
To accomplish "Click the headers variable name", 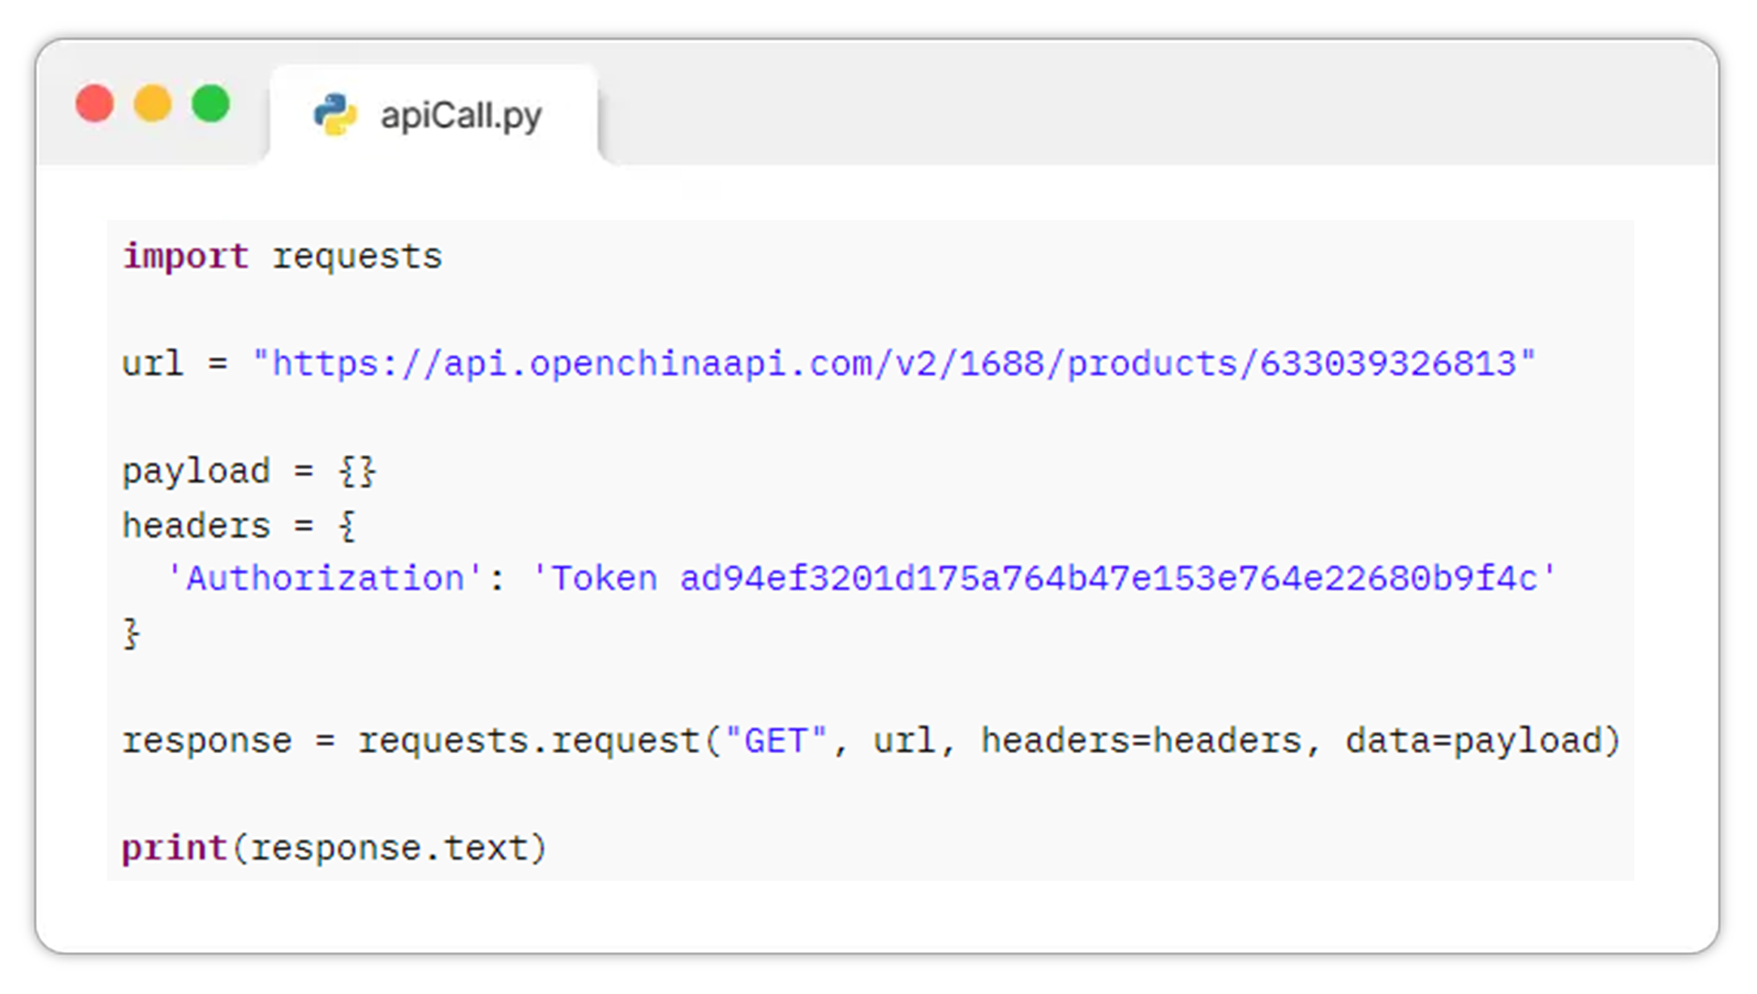I will pyautogui.click(x=196, y=526).
